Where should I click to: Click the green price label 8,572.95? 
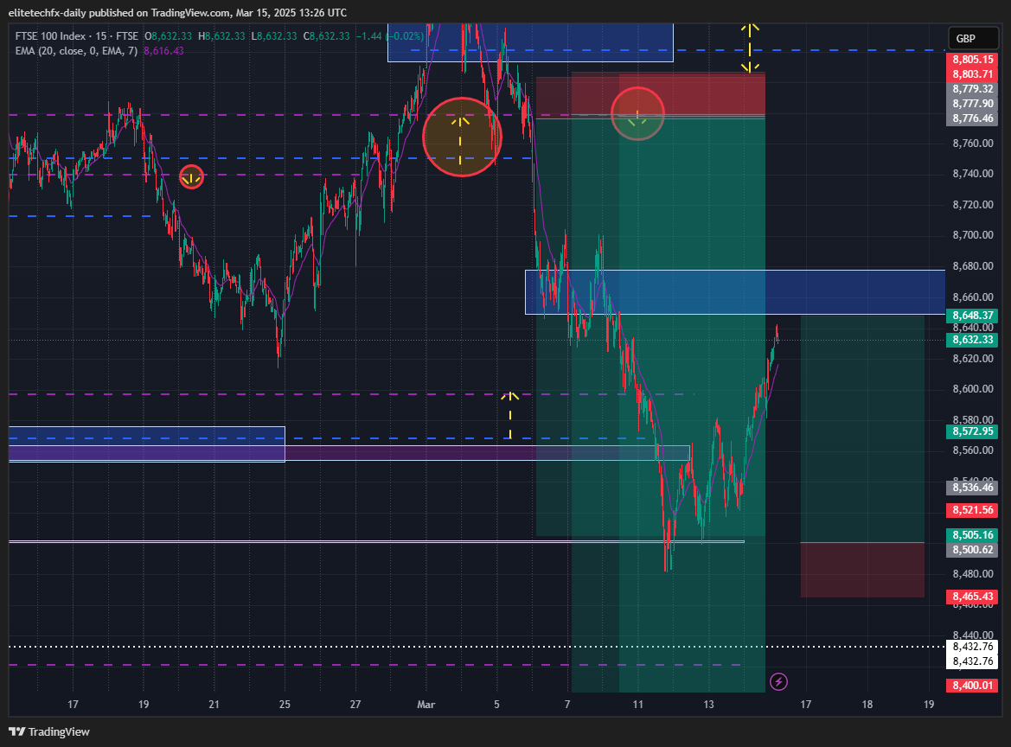[x=972, y=431]
